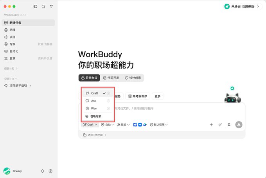Viewport: 266px width, 178px height.
Task: Activate the microphone voice input icon
Action: 229,125
